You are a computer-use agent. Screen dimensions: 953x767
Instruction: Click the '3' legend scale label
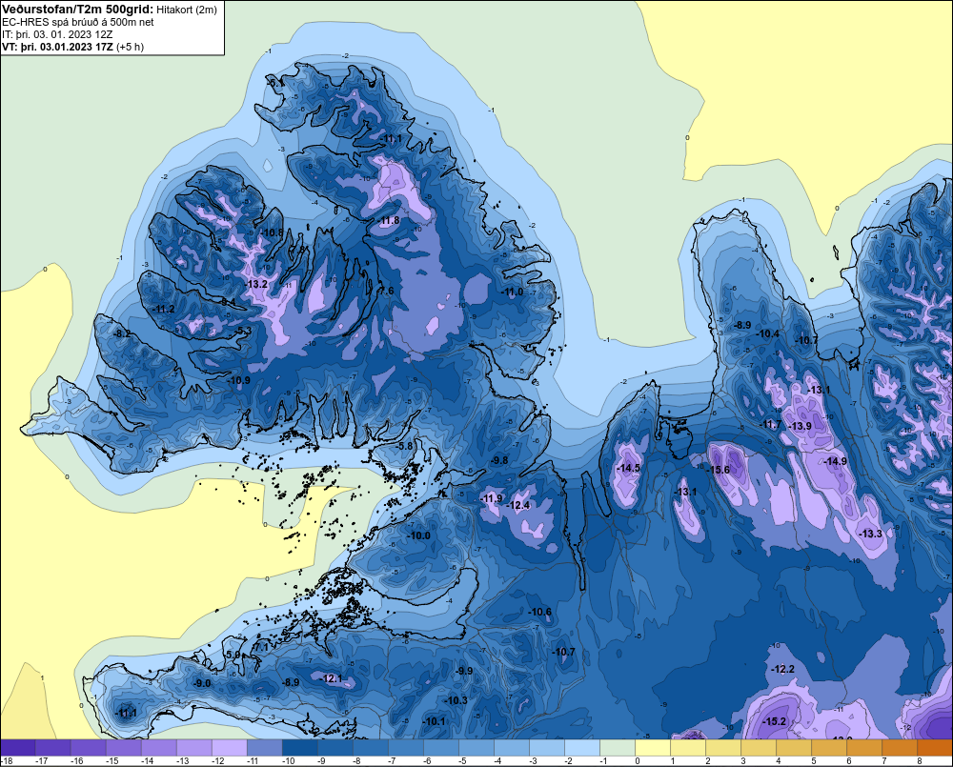pyautogui.click(x=743, y=761)
